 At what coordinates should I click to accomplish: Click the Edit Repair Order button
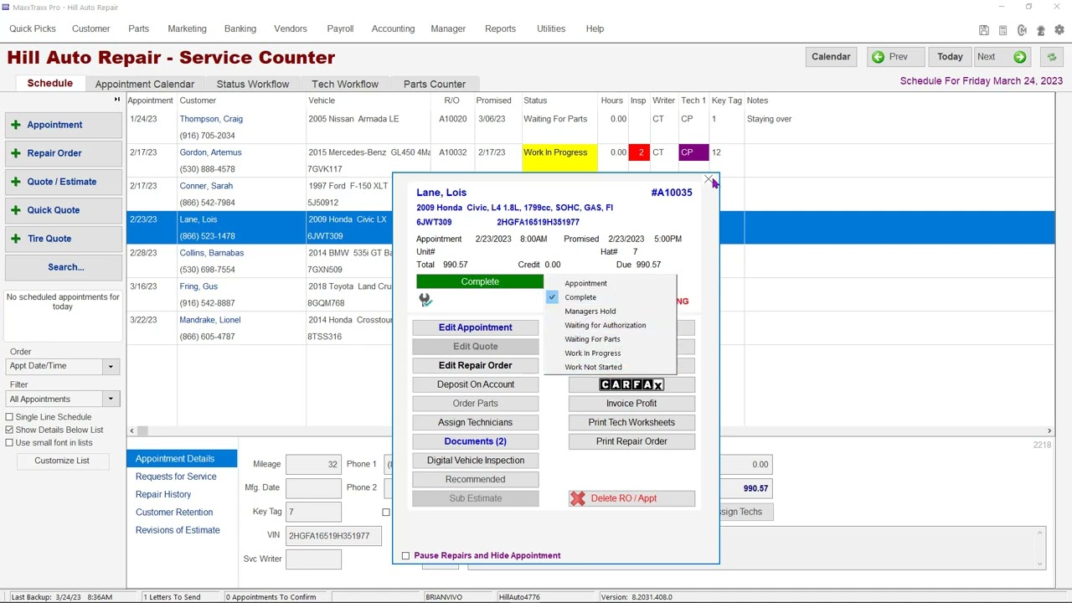[x=475, y=365]
